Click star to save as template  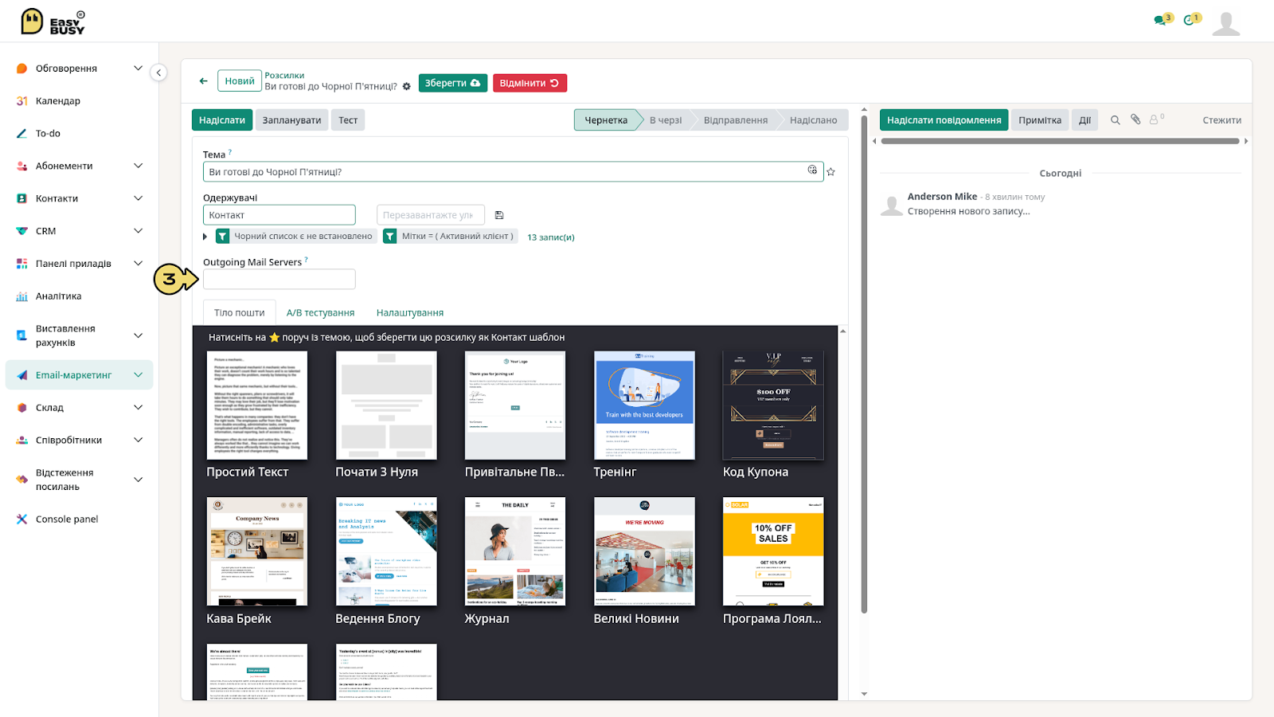(x=830, y=171)
